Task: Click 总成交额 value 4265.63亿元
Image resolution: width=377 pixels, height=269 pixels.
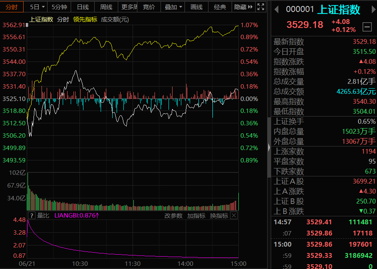Action: (356, 91)
